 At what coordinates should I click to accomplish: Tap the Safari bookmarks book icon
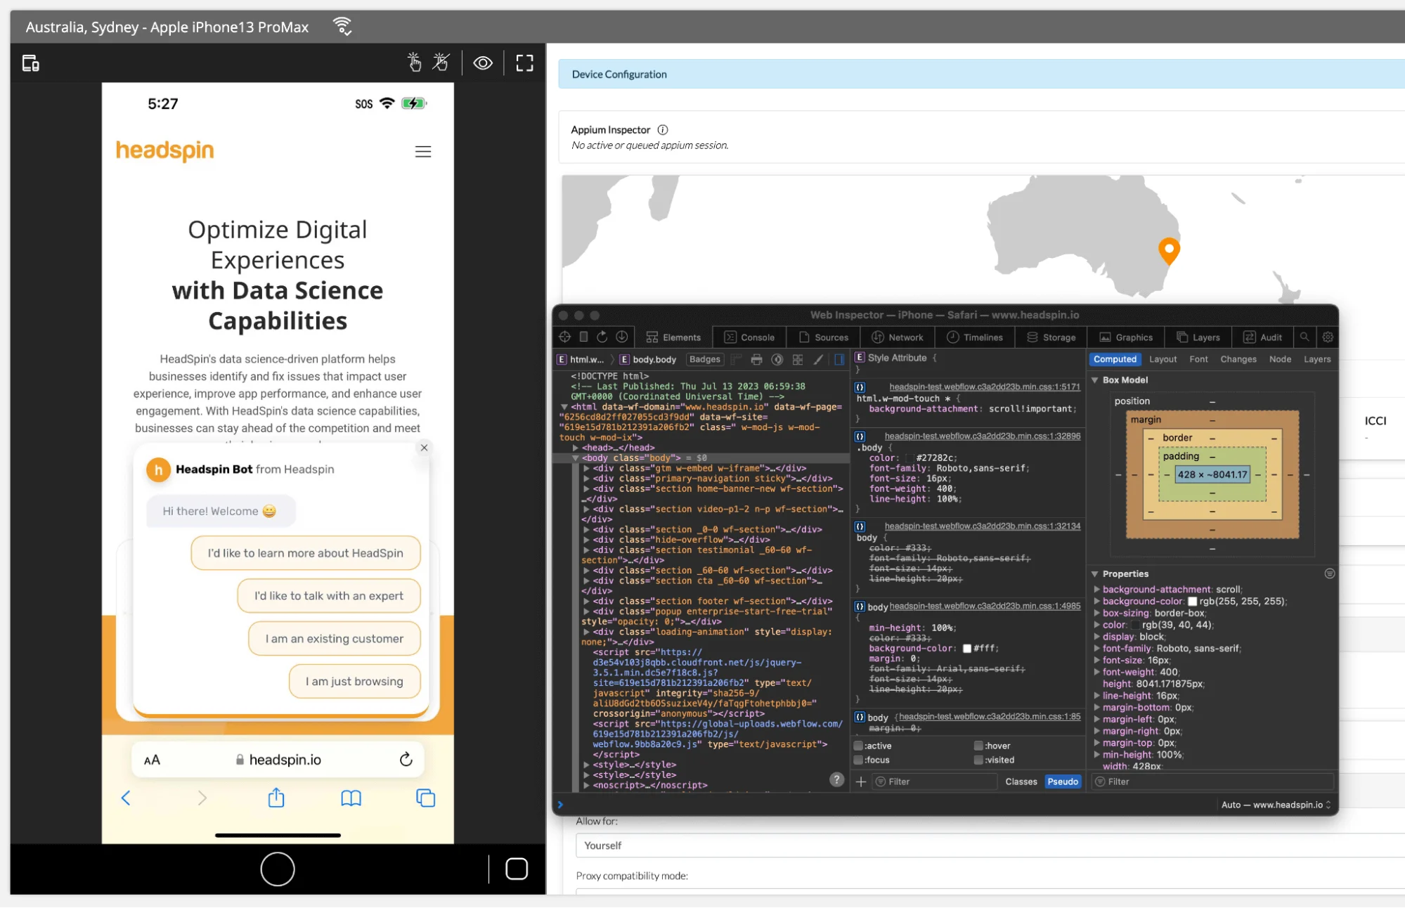(351, 798)
